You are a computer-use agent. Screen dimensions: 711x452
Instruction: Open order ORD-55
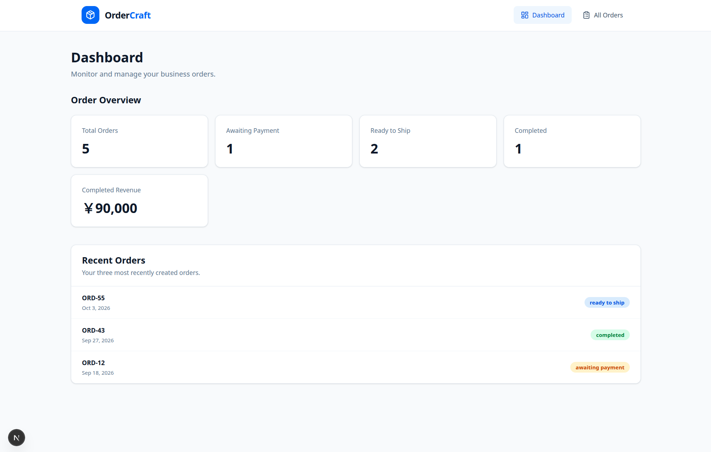point(355,302)
